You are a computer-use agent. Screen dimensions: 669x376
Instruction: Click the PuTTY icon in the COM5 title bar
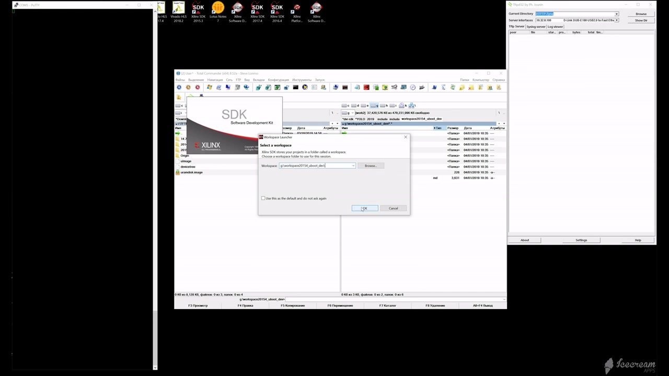(x=16, y=5)
